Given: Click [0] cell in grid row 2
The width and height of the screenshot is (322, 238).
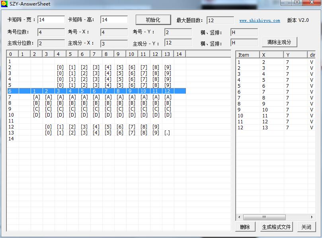Looking at the screenshot, I should pyautogui.click(x=60, y=67).
